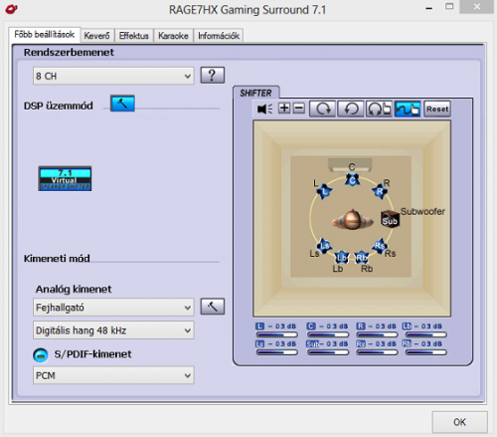Image resolution: width=497 pixels, height=437 pixels.
Task: Adjust the R channel volume slider
Action: pos(377,334)
